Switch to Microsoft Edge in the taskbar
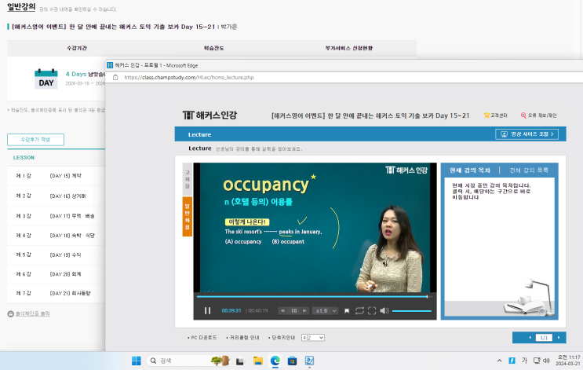Viewport: 583px width, 370px height. point(275,361)
